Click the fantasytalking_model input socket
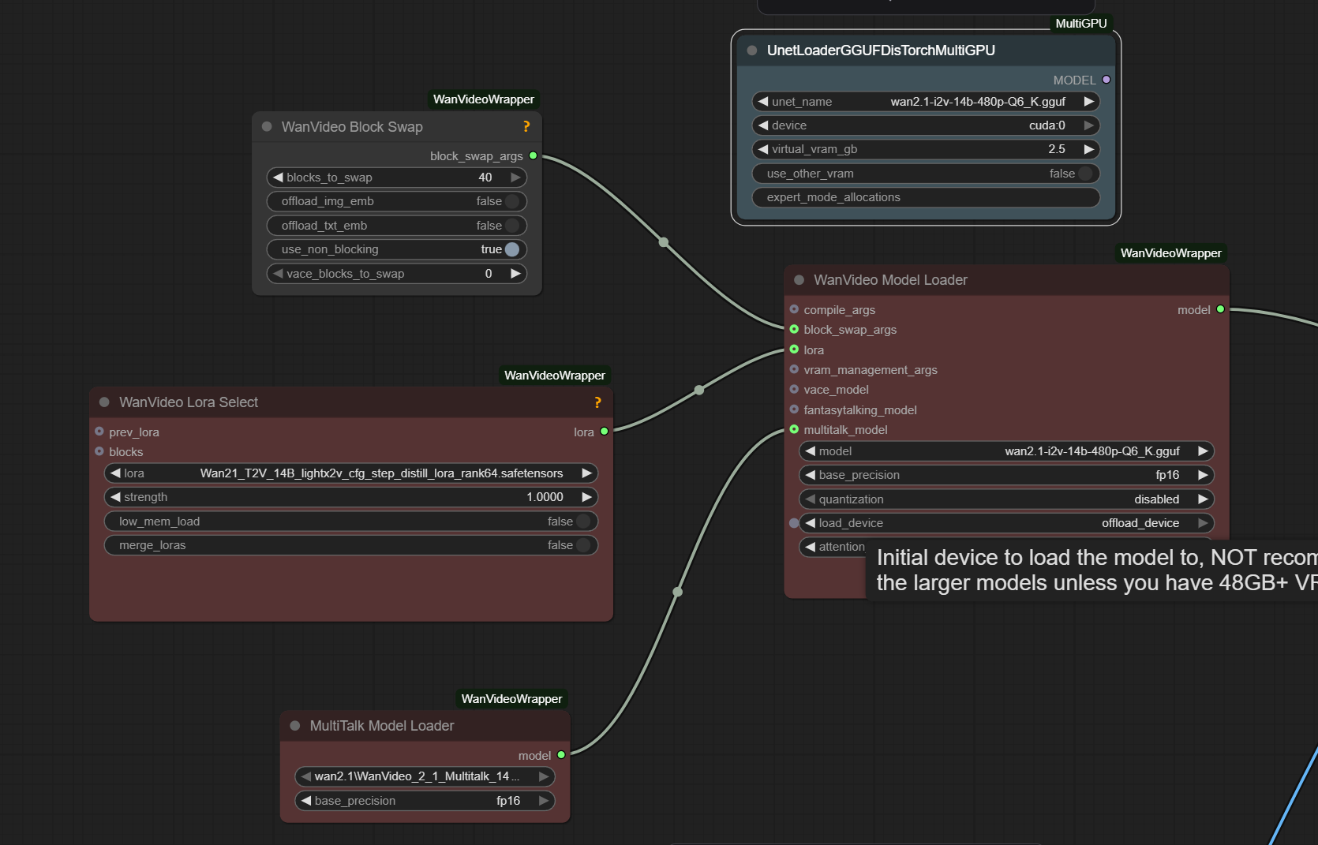Viewport: 1318px width, 845px height. tap(794, 409)
